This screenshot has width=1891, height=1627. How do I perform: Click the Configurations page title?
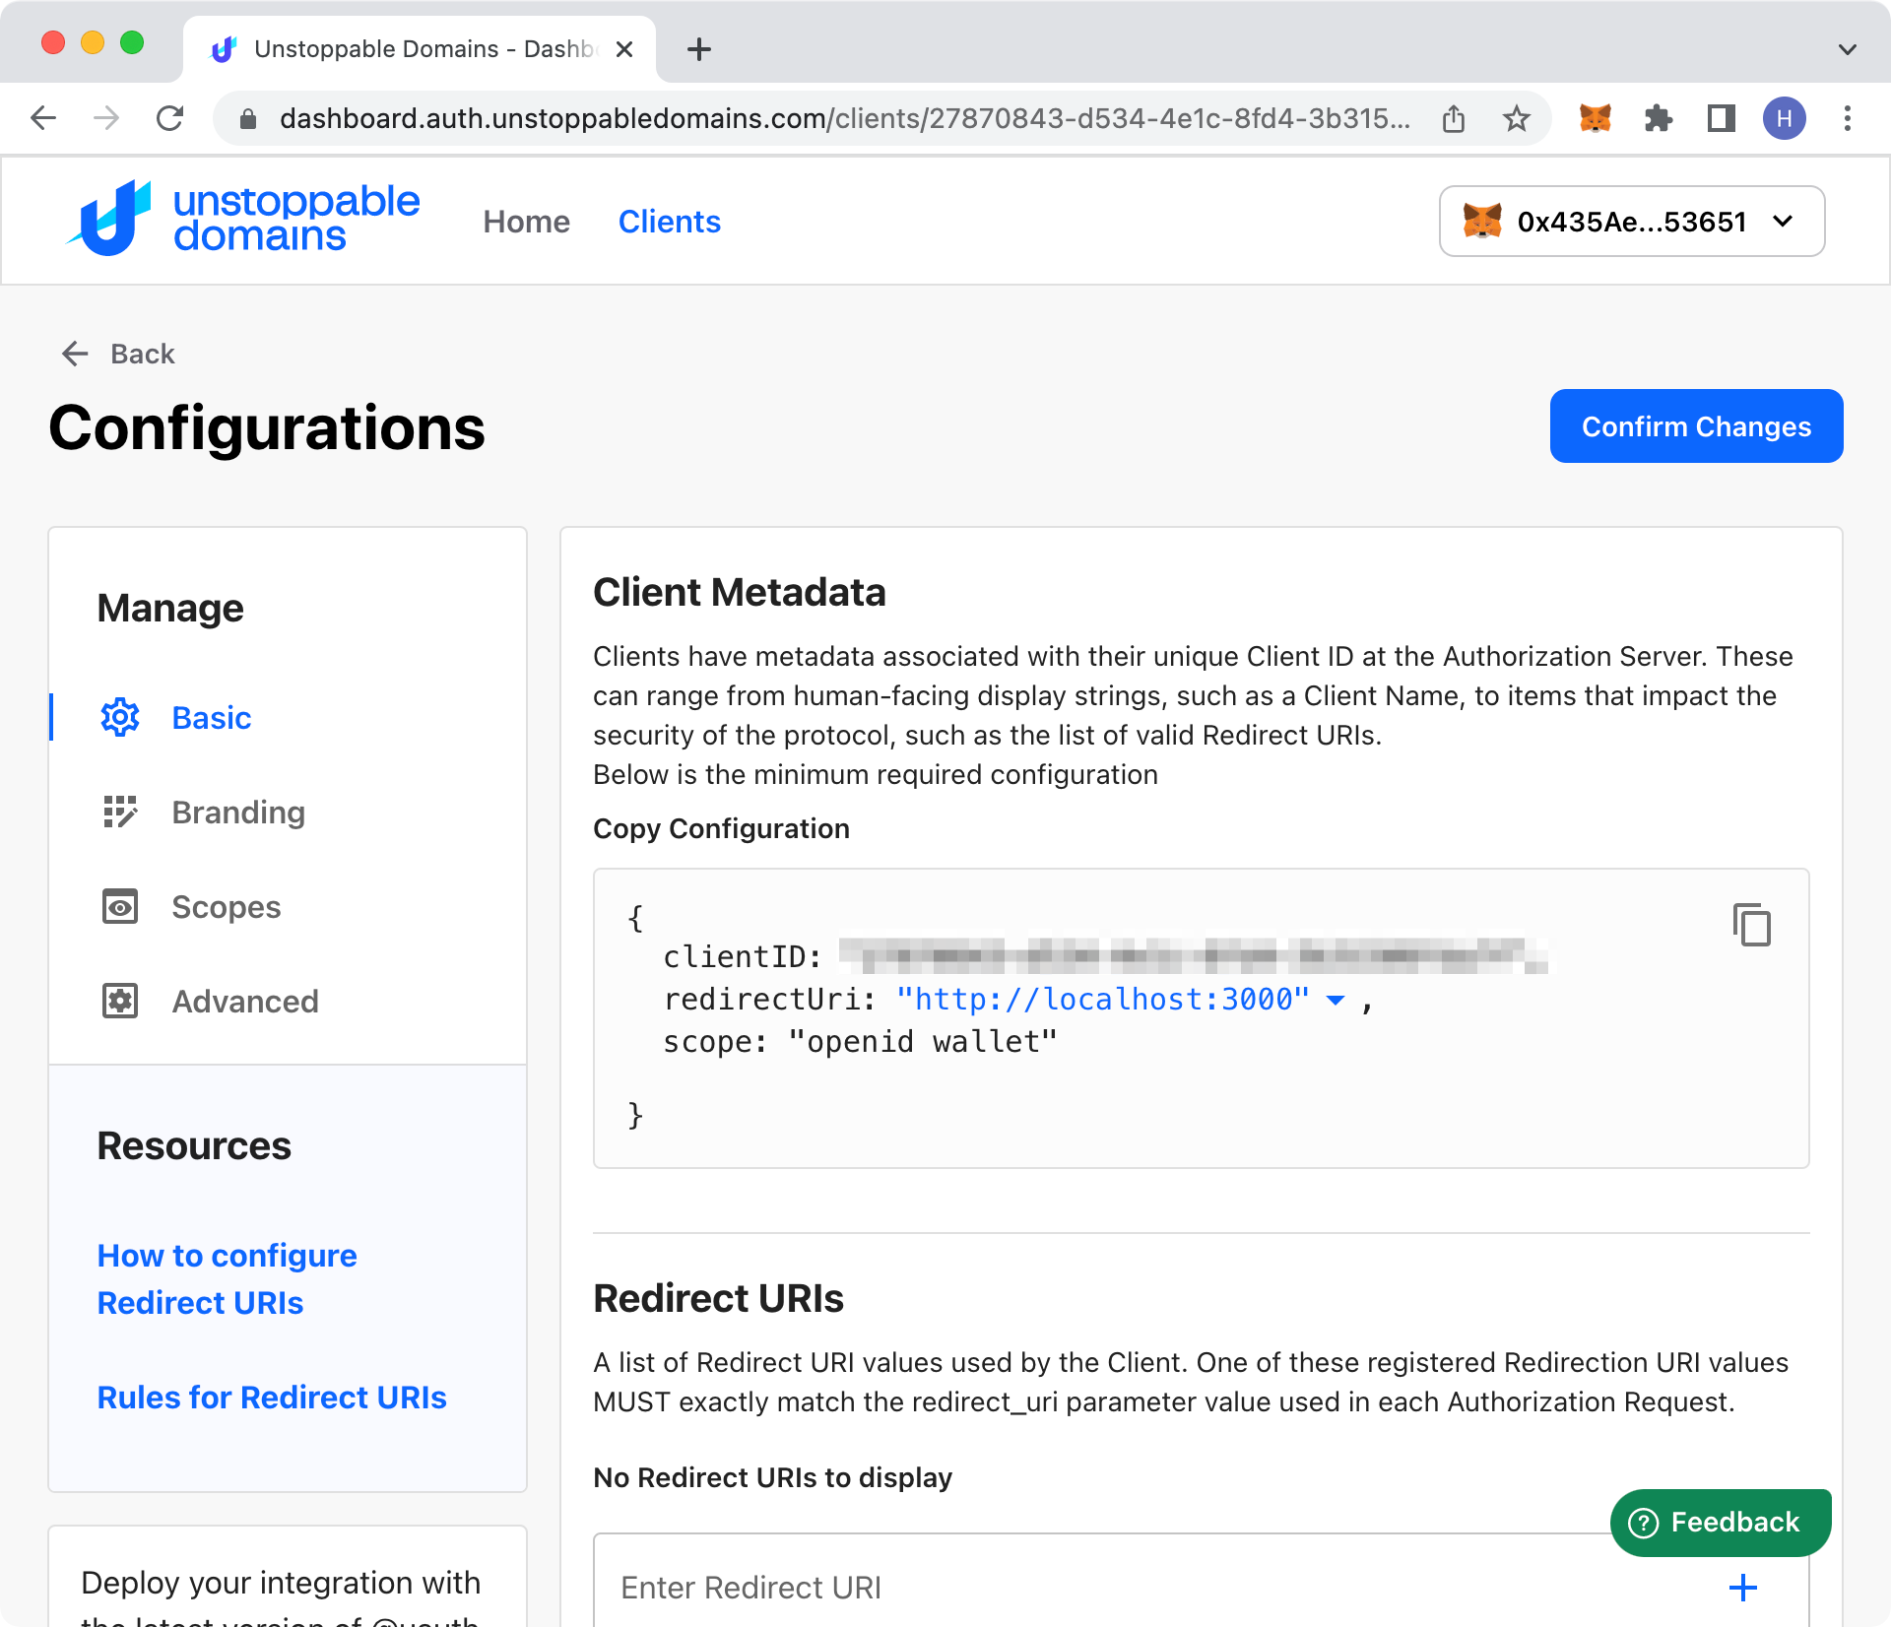click(x=266, y=427)
